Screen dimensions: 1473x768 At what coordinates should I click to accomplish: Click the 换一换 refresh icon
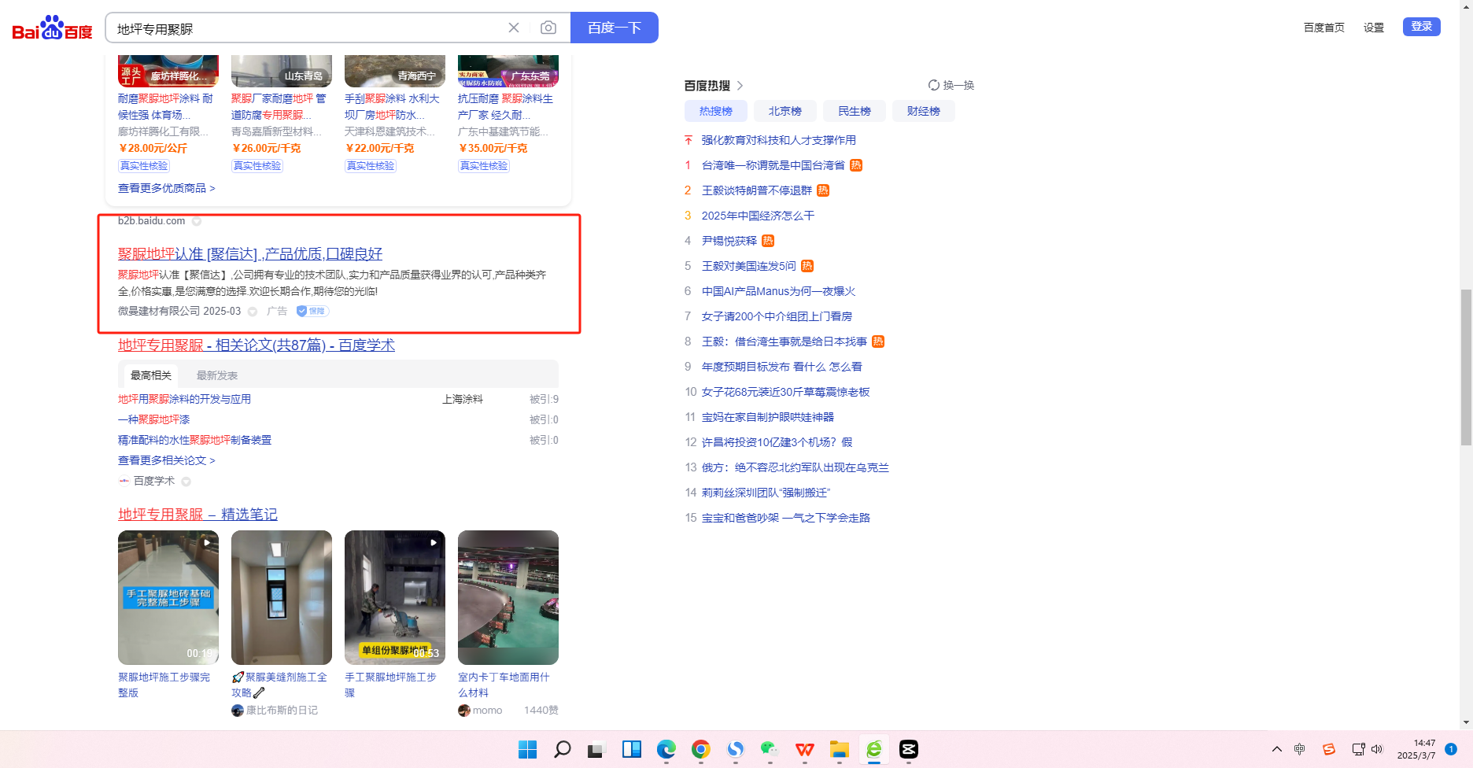tap(934, 85)
